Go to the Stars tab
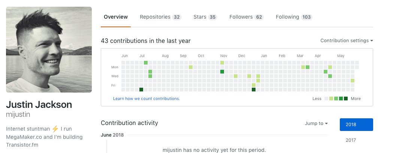The image size is (399, 153). pos(205,17)
